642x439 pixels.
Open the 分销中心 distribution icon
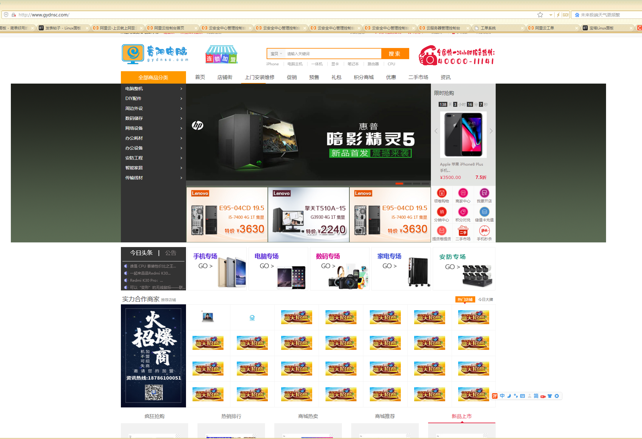pos(442,212)
